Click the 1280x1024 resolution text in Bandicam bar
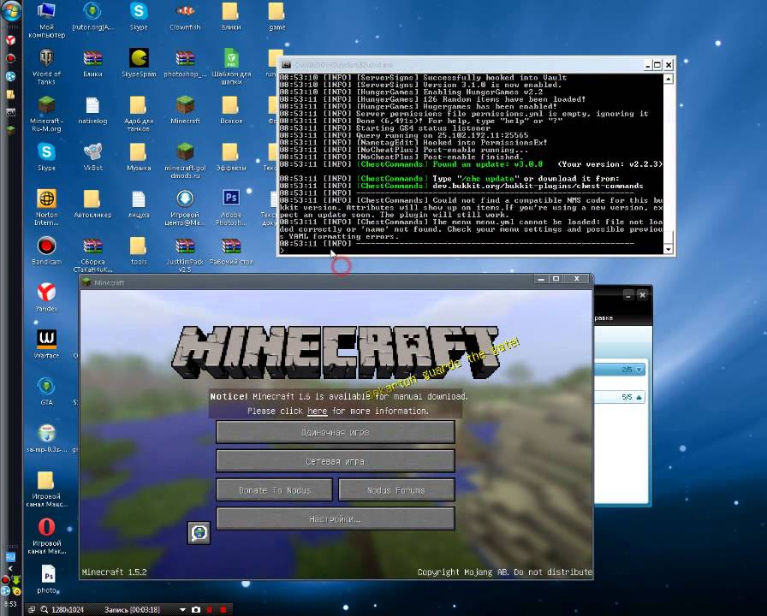This screenshot has height=616, width=767. pos(68,610)
